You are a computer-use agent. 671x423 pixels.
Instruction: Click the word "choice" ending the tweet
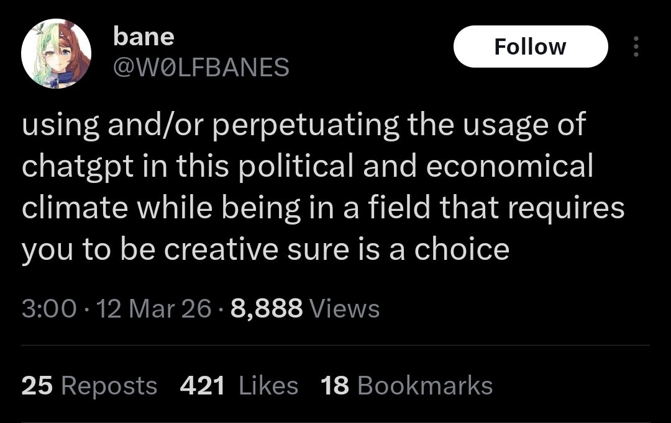point(462,249)
